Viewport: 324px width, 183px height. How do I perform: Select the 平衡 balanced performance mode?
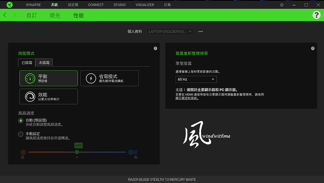49,78
